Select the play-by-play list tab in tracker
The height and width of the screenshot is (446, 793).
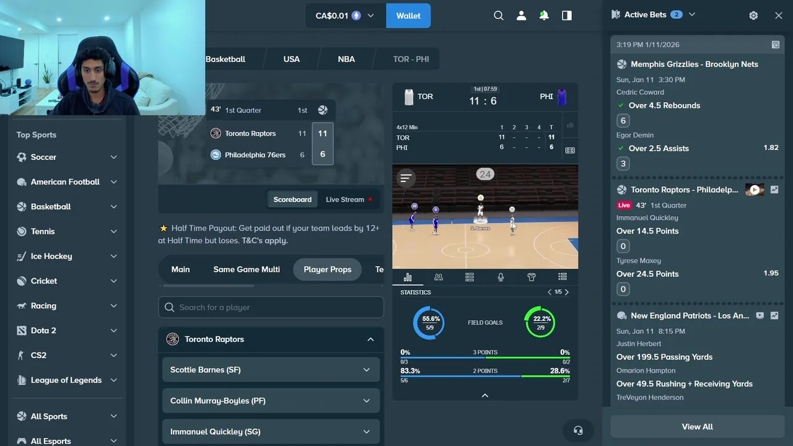(x=563, y=277)
